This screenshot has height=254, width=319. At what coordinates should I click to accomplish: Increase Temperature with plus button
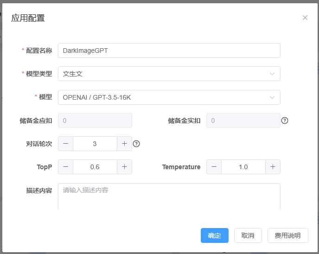(x=273, y=167)
